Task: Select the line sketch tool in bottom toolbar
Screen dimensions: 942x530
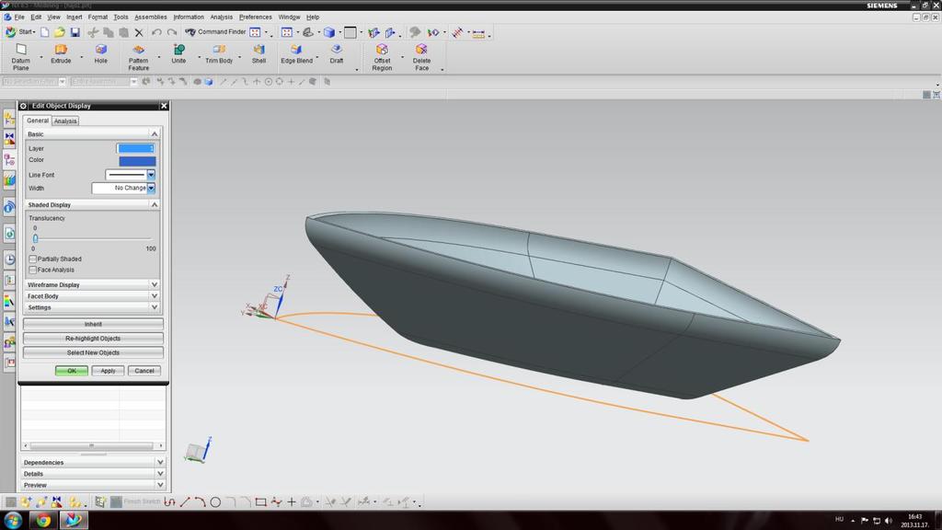Action: [x=184, y=501]
